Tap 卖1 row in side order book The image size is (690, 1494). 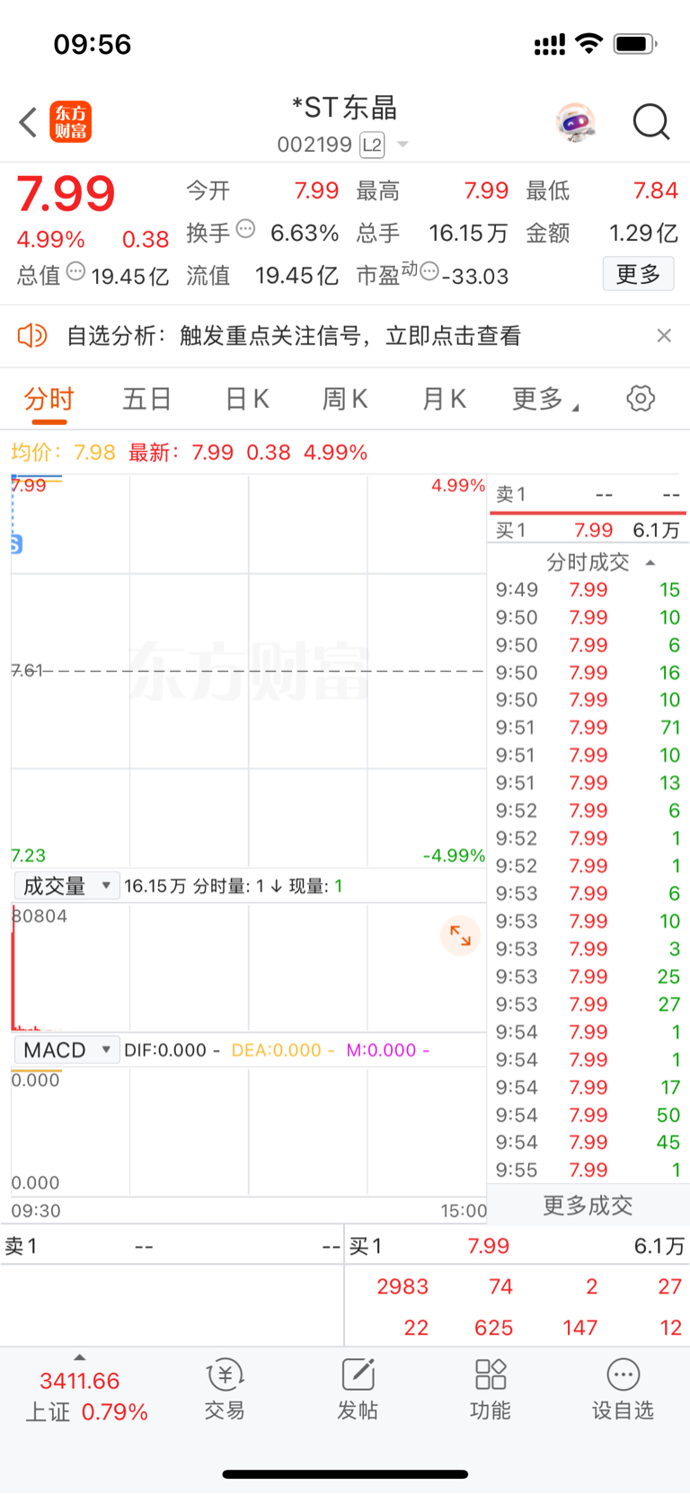click(x=588, y=495)
